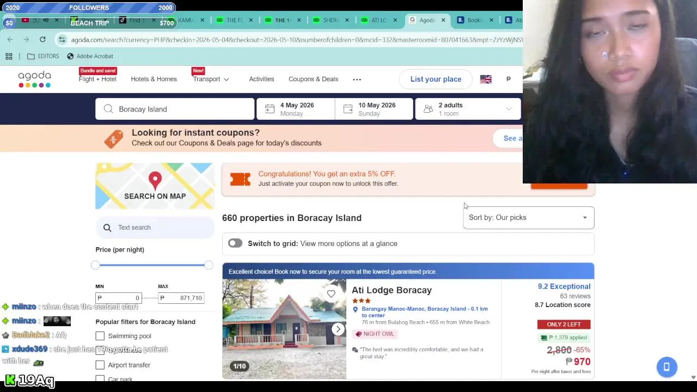Open check-out date 10 May 2026
Image resolution: width=697 pixels, height=392 pixels.
click(374, 109)
